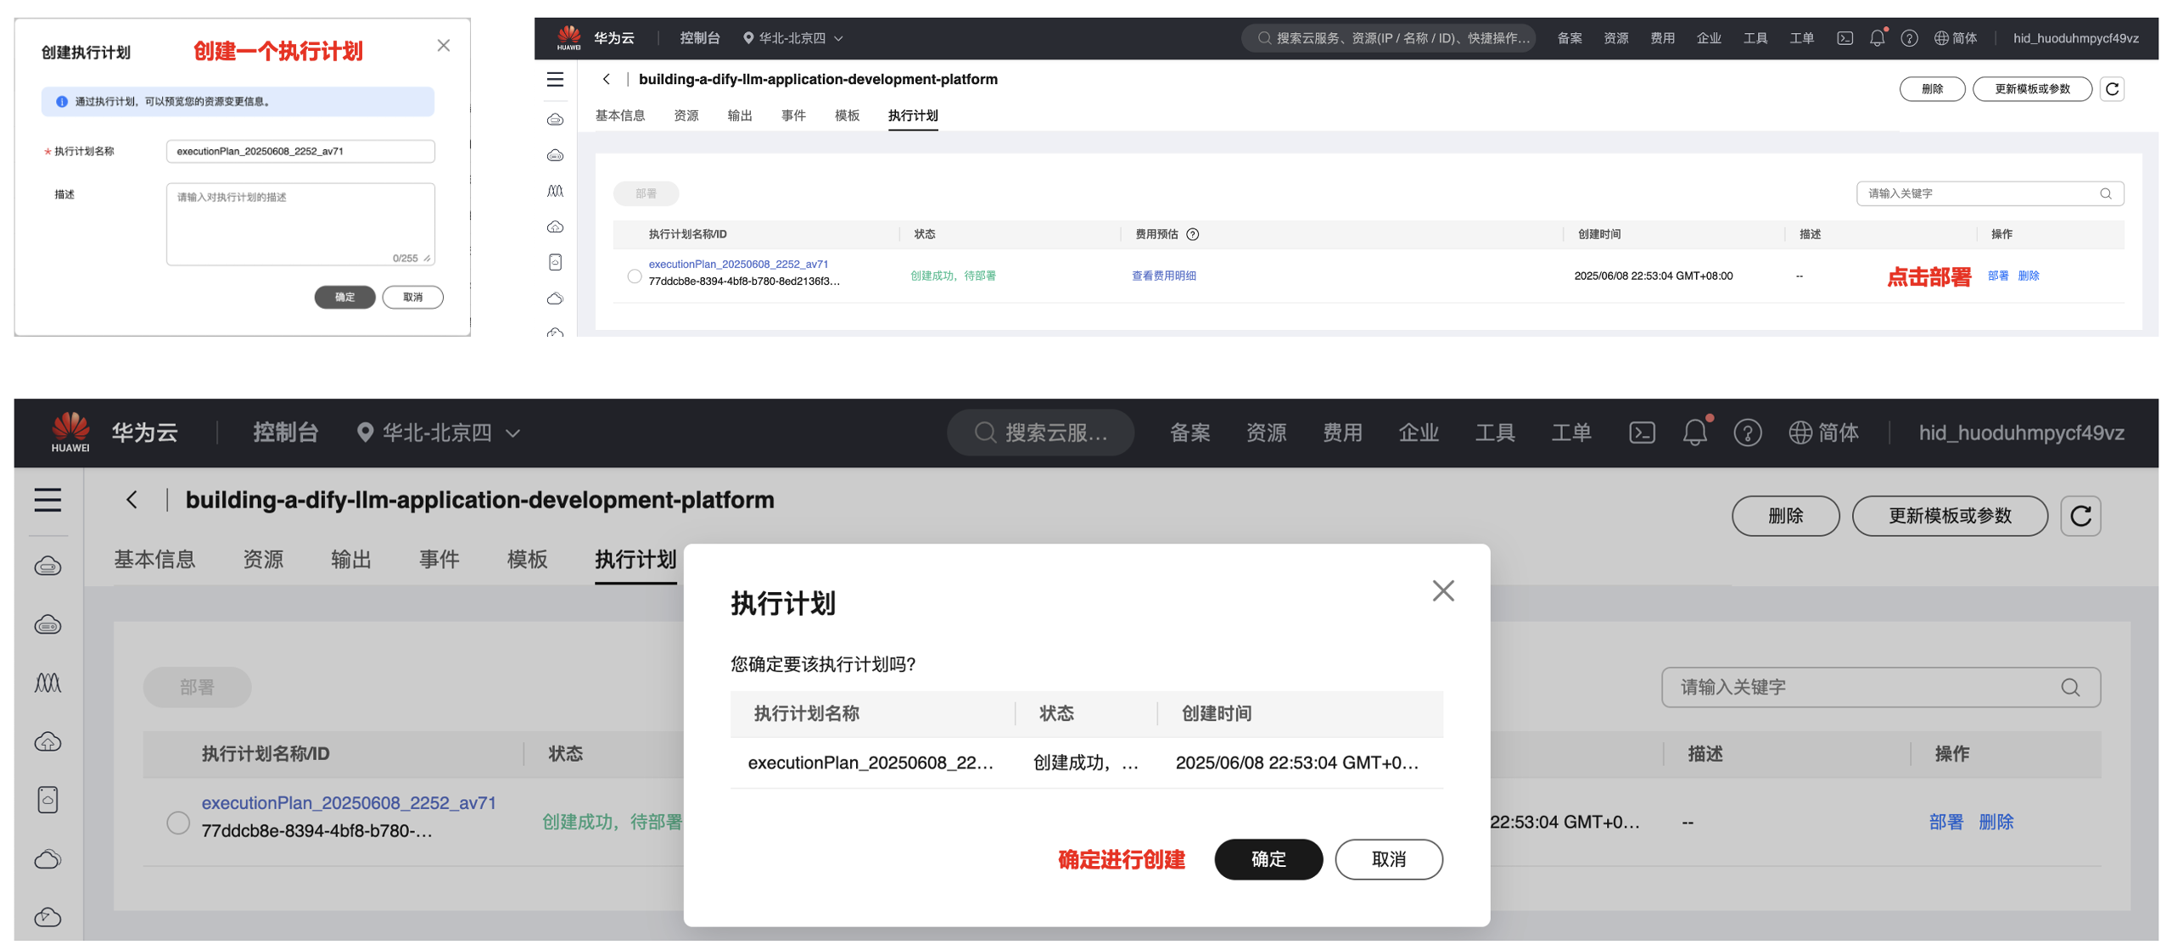Screen dimensions: 2172x950
Task: Expand 华北-北京四 region dropdown in top-right header
Action: click(x=792, y=38)
